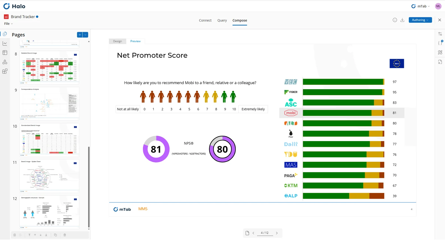The height and width of the screenshot is (250, 445).
Task: Click the ALP brand bar scoring 39
Action: (x=343, y=196)
